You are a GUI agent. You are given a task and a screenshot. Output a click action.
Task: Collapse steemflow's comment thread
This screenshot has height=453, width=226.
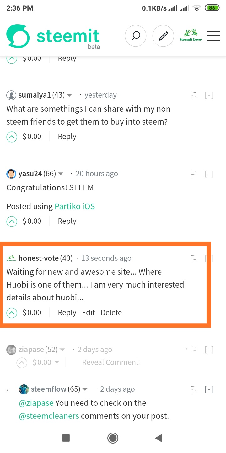209,389
